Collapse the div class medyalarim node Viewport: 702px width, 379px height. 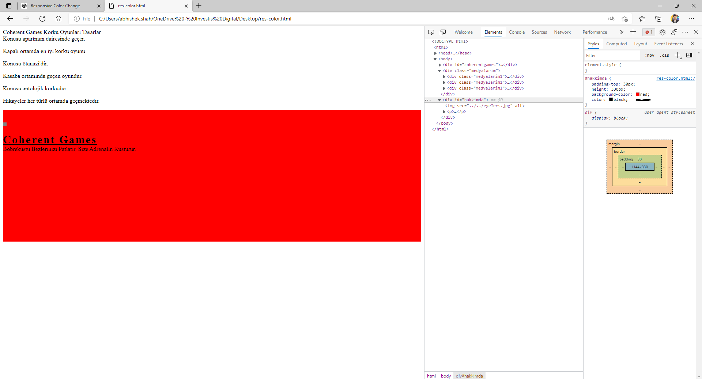(x=439, y=71)
